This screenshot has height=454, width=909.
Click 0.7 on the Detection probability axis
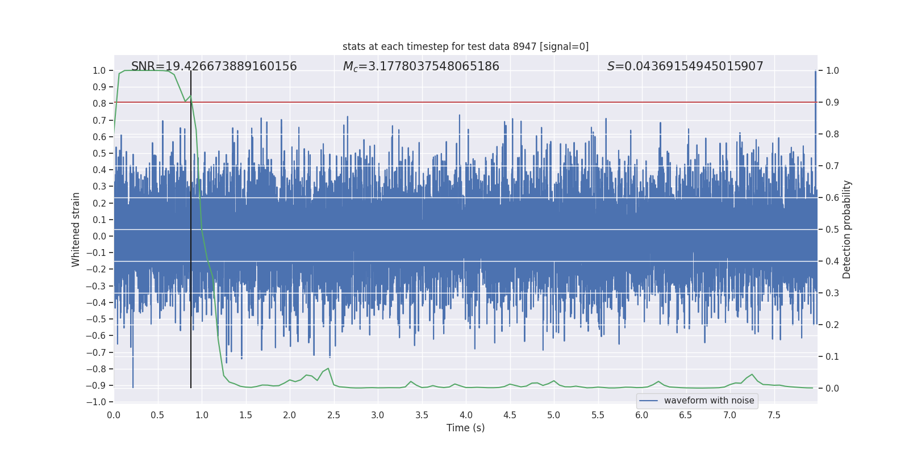pos(832,166)
